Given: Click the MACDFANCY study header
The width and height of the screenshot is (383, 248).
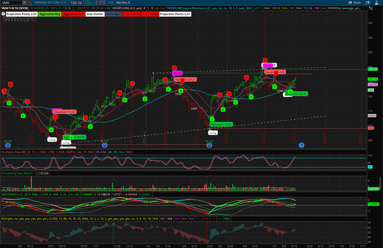Looking at the screenshot, I should (x=40, y=194).
